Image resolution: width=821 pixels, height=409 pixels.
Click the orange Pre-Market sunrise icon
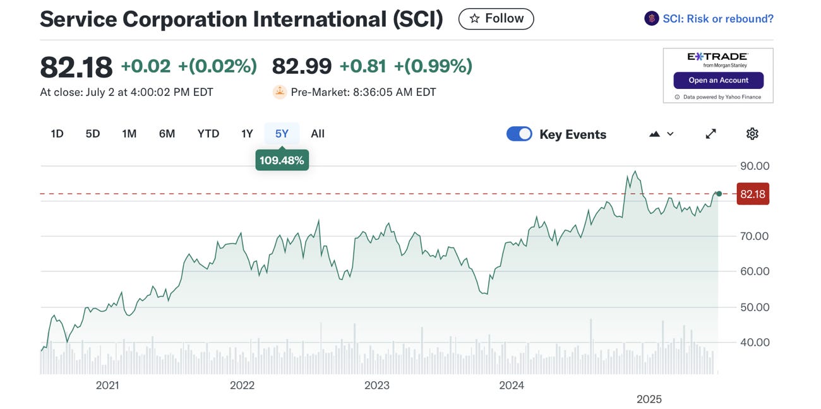279,92
